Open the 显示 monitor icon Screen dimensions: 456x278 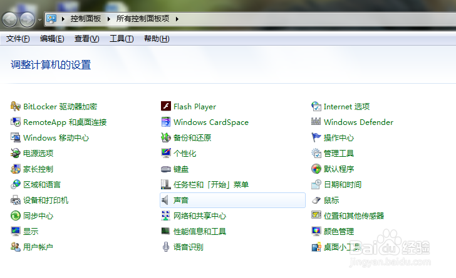coord(16,231)
